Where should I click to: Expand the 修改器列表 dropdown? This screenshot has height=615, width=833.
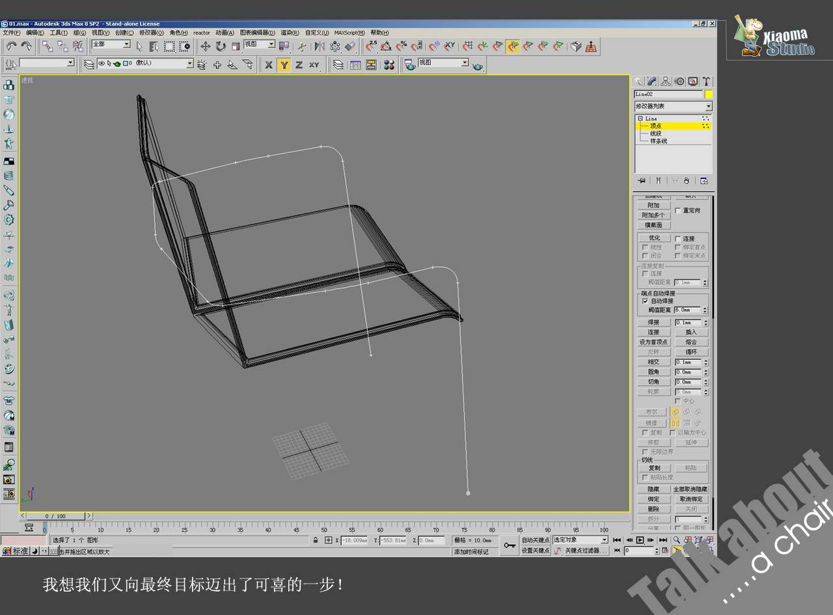708,106
